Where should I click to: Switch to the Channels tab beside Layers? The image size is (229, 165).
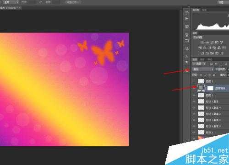(x=202, y=59)
